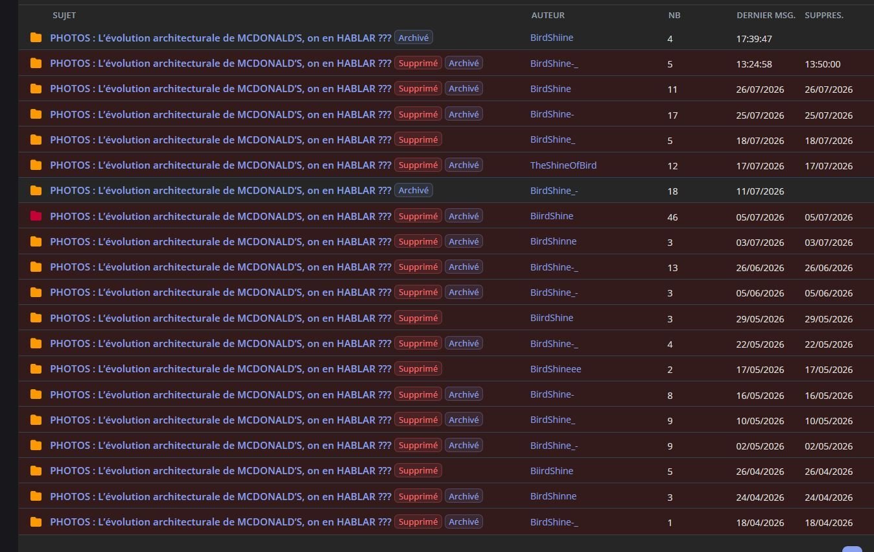Click the folder icon of the 05/06/2026 topic
874x552 pixels.
[36, 292]
